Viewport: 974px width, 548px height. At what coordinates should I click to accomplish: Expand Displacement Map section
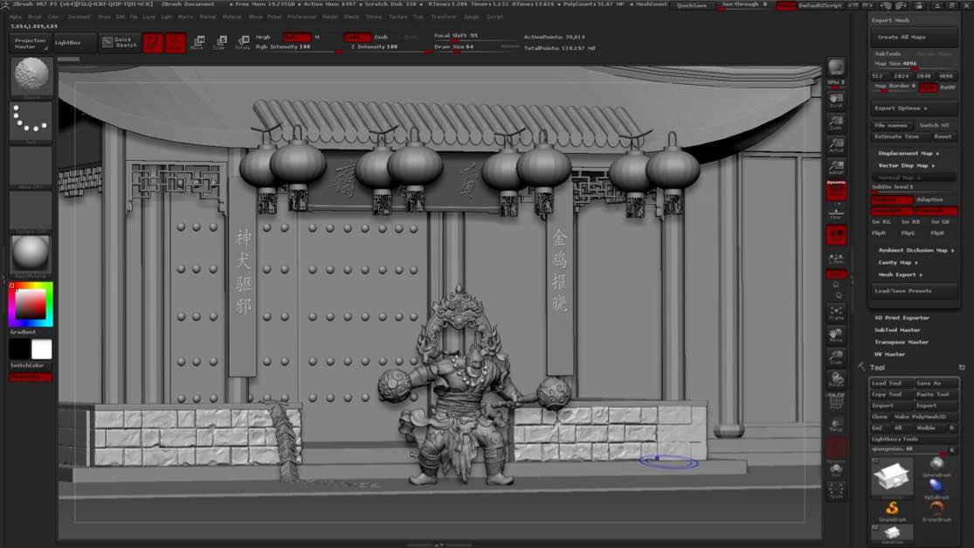tap(907, 153)
